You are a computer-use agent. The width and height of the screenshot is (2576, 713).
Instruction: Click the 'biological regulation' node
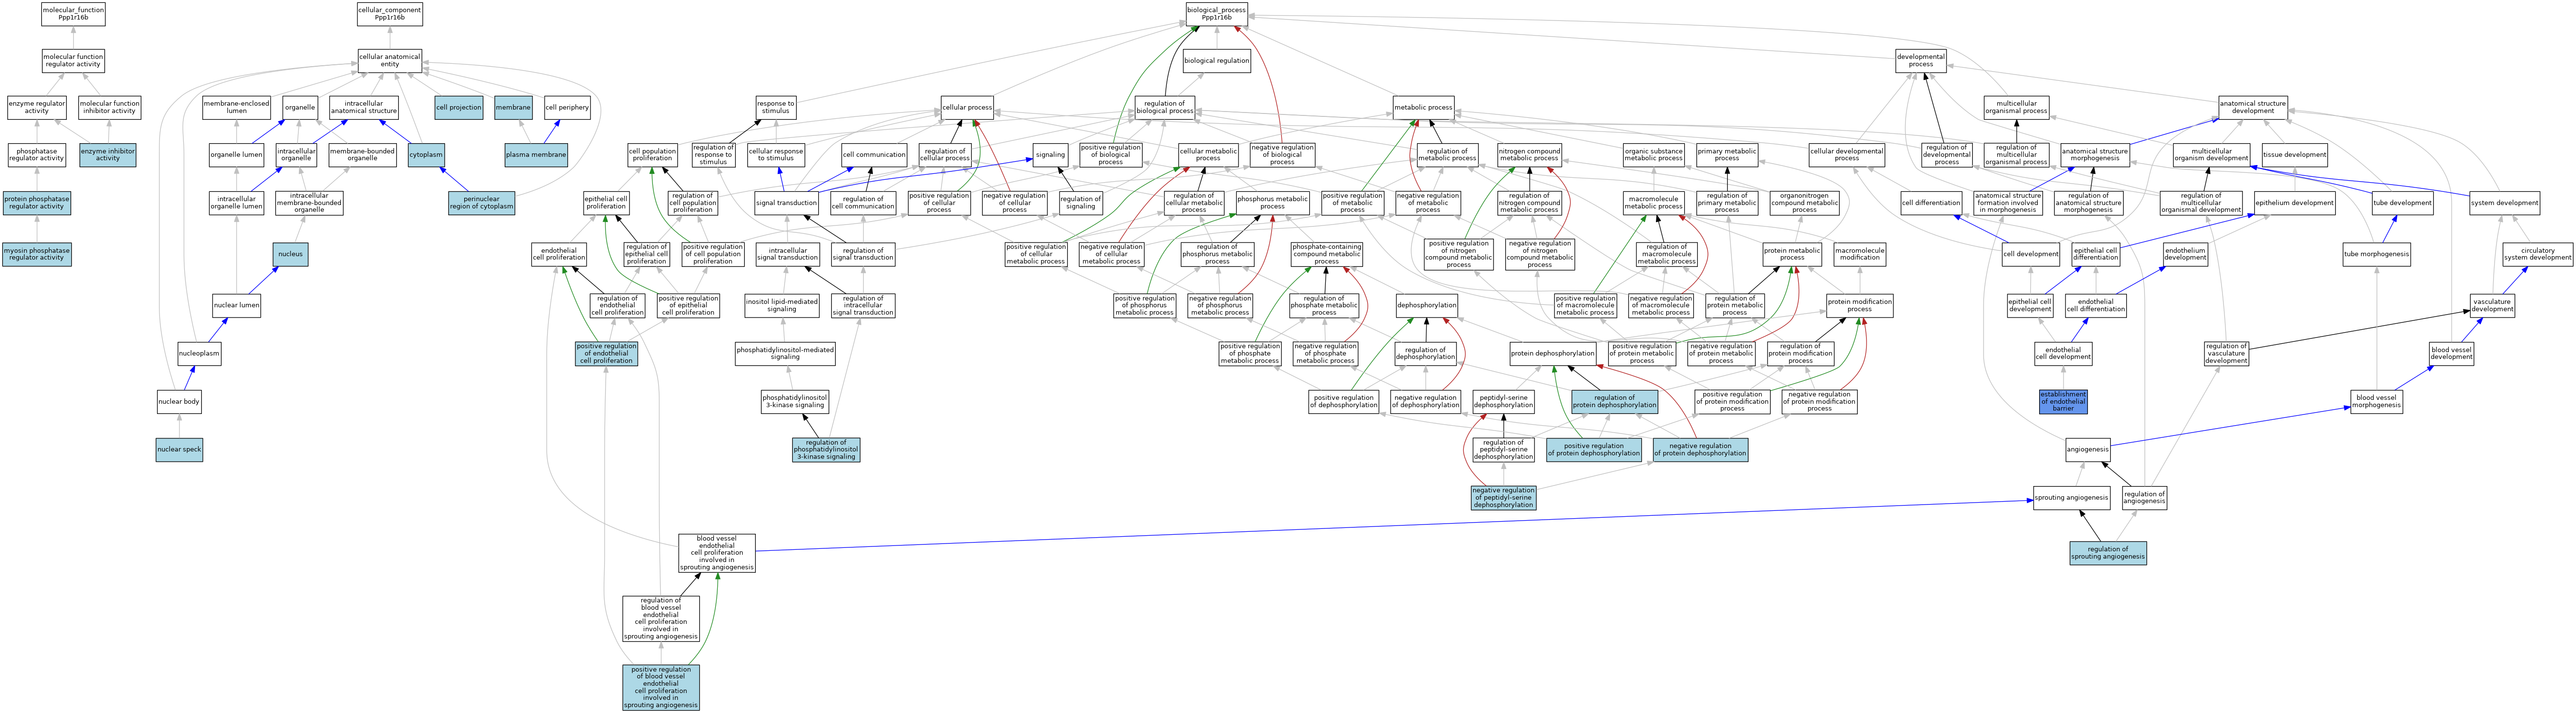pyautogui.click(x=1217, y=60)
